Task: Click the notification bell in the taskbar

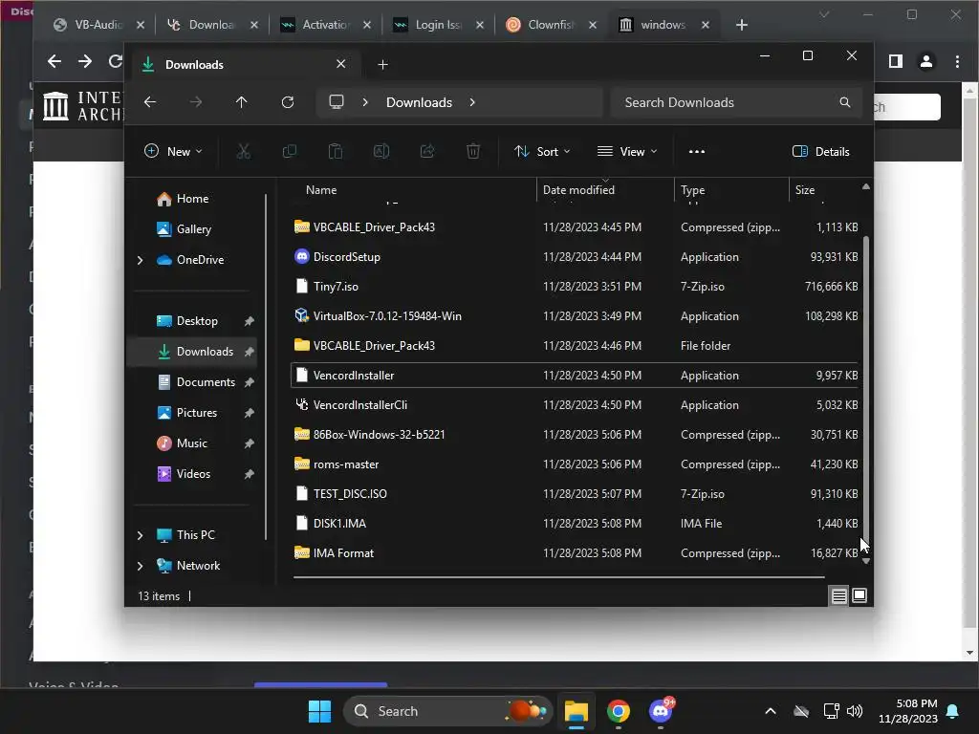Action: 953,711
